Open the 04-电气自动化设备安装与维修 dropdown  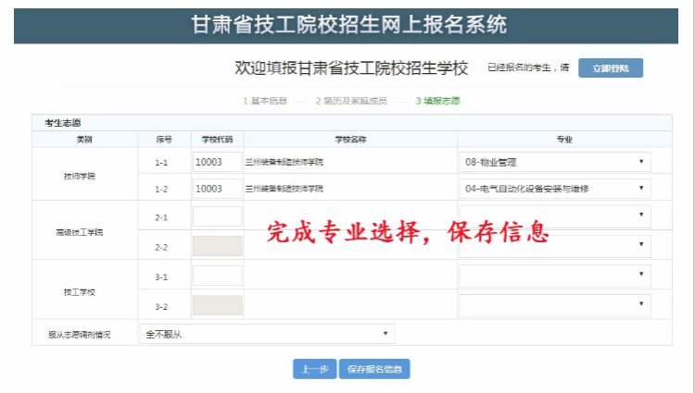(554, 188)
